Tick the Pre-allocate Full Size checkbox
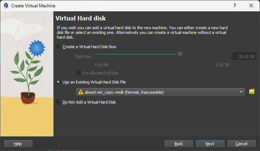 click(78, 73)
